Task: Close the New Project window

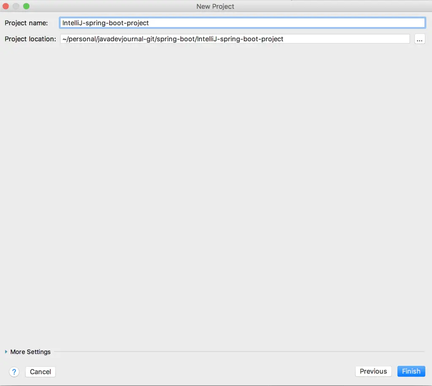Action: pyautogui.click(x=6, y=6)
